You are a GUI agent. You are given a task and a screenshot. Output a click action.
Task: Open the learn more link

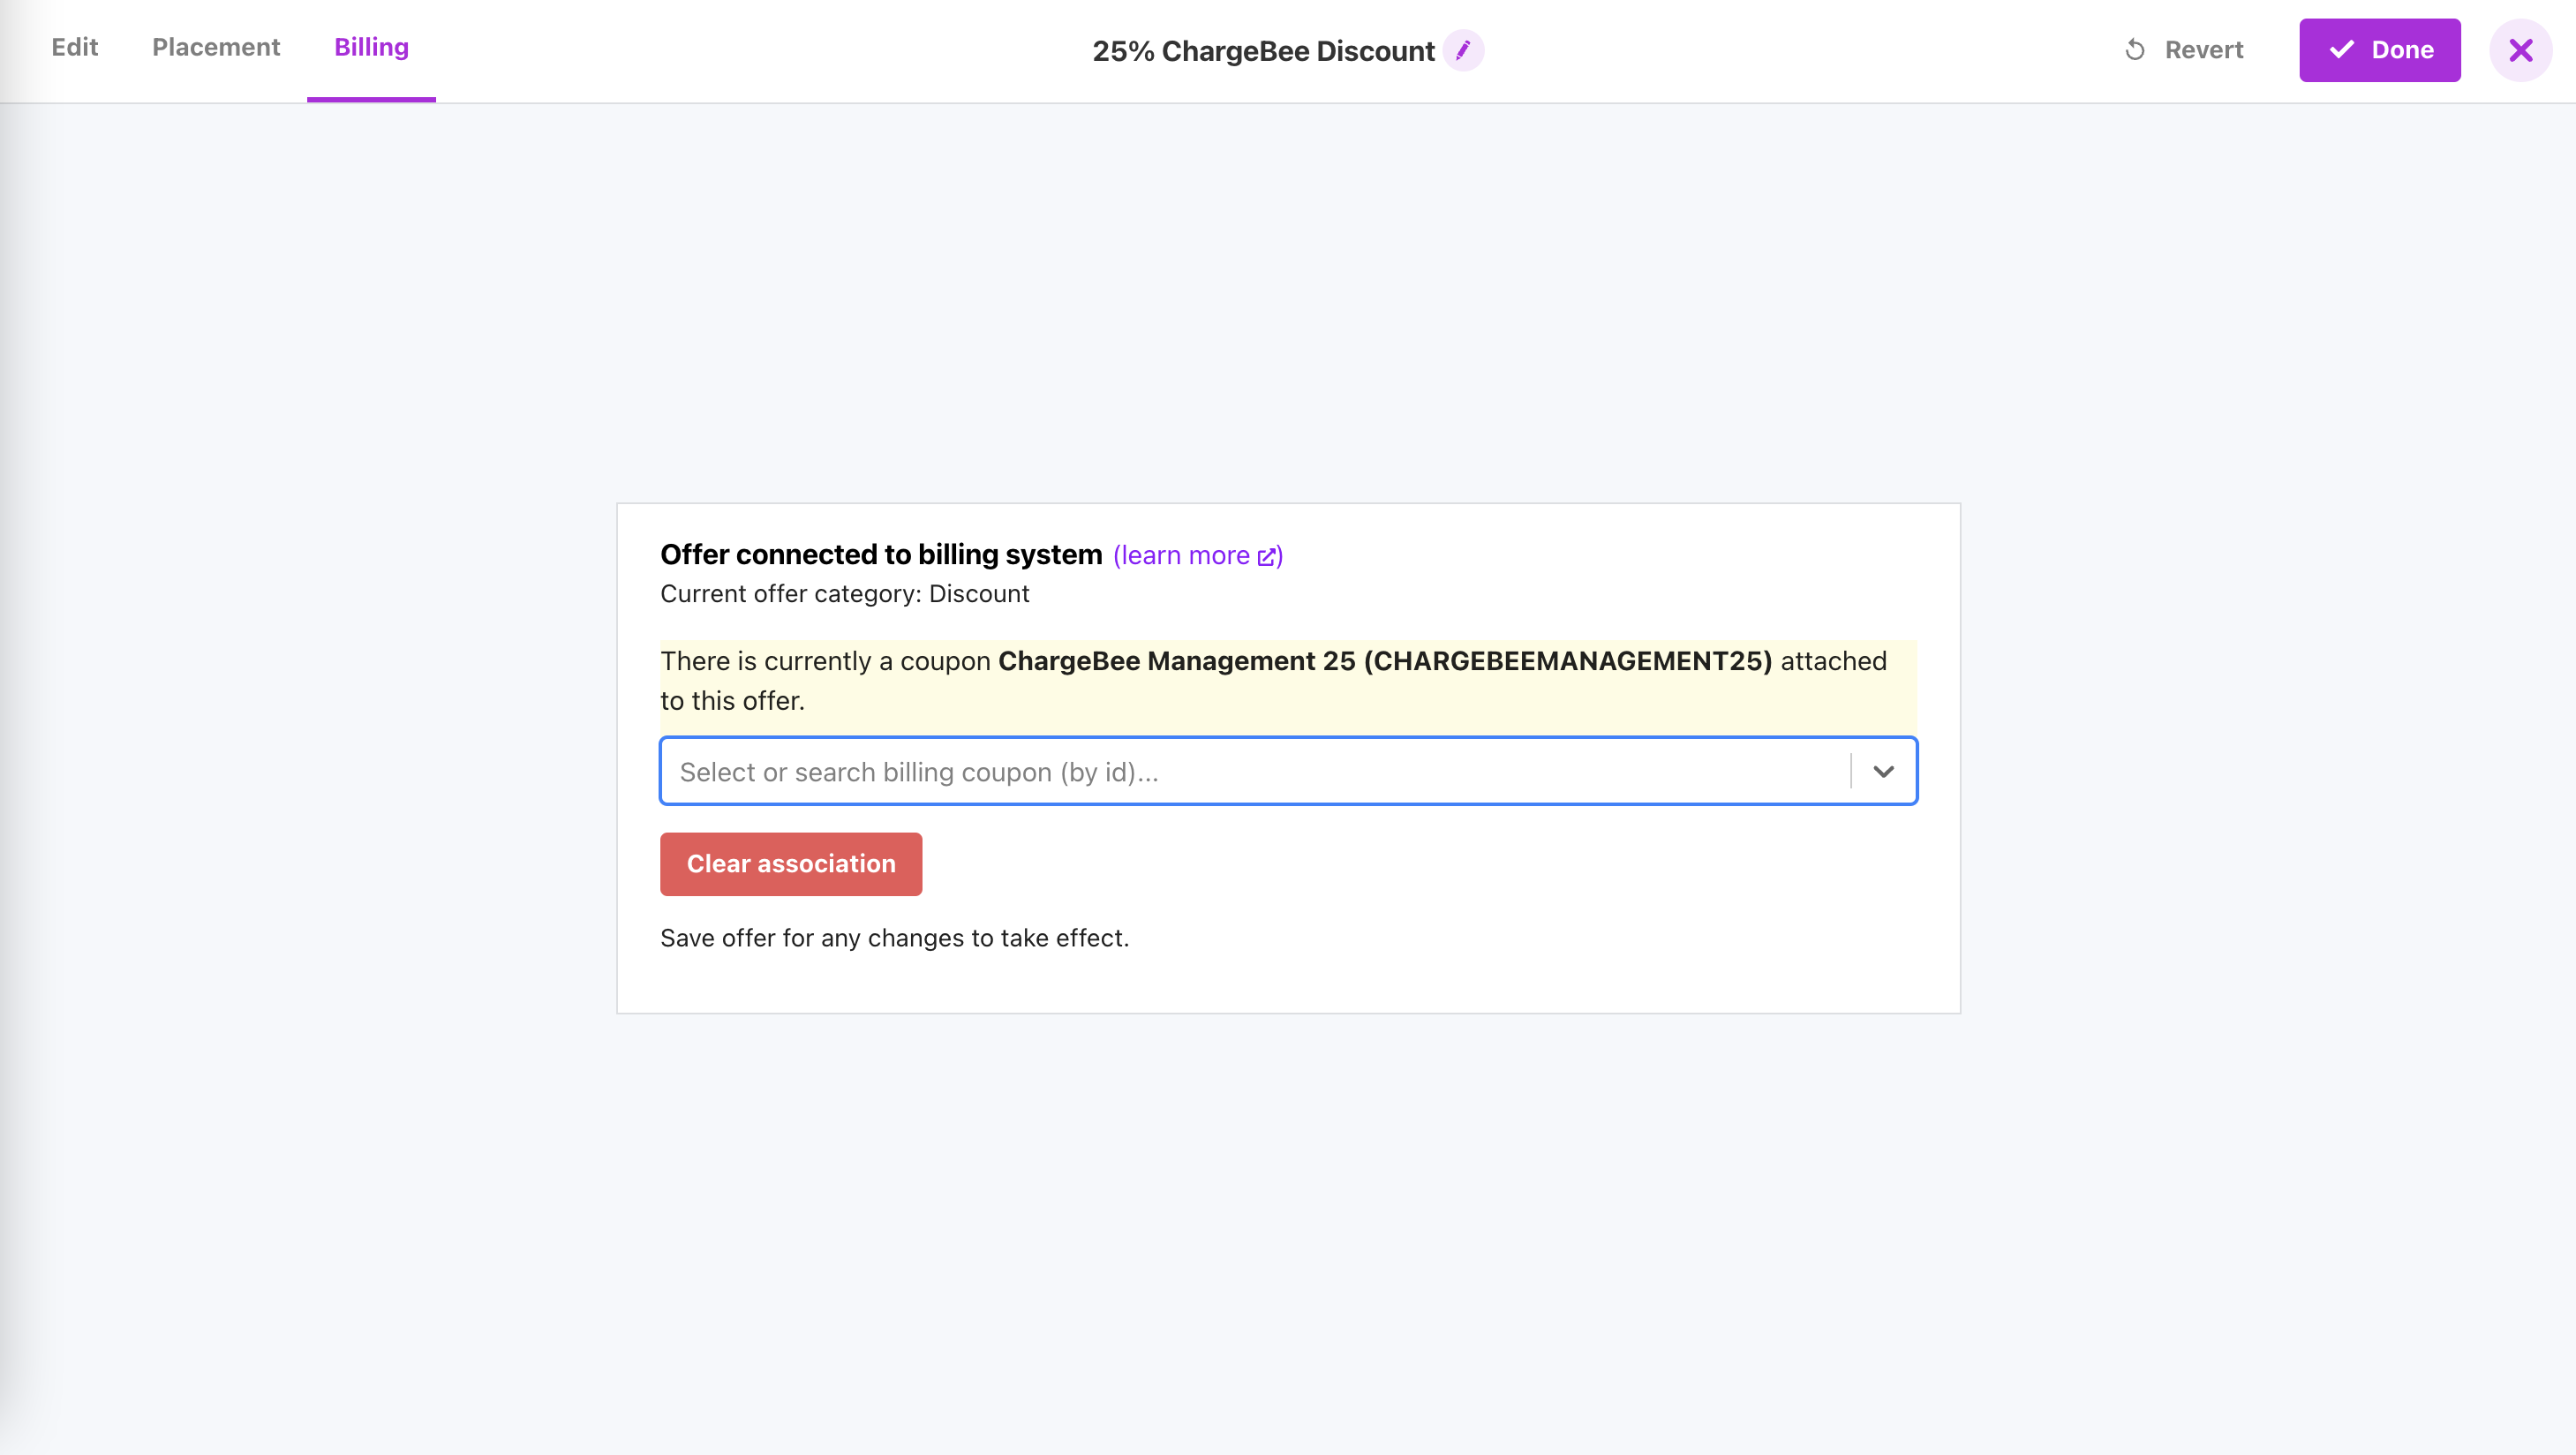(x=1182, y=556)
